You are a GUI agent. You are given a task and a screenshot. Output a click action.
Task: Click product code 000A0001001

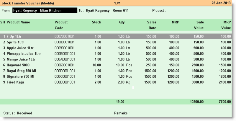65,59
